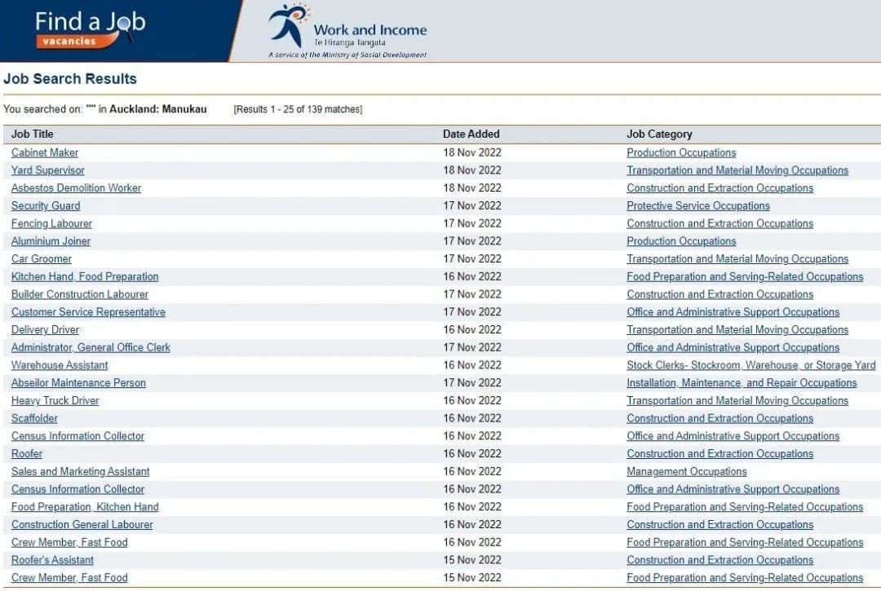Open Construction category link for Fencing Labourer
The image size is (881, 591).
pos(719,223)
